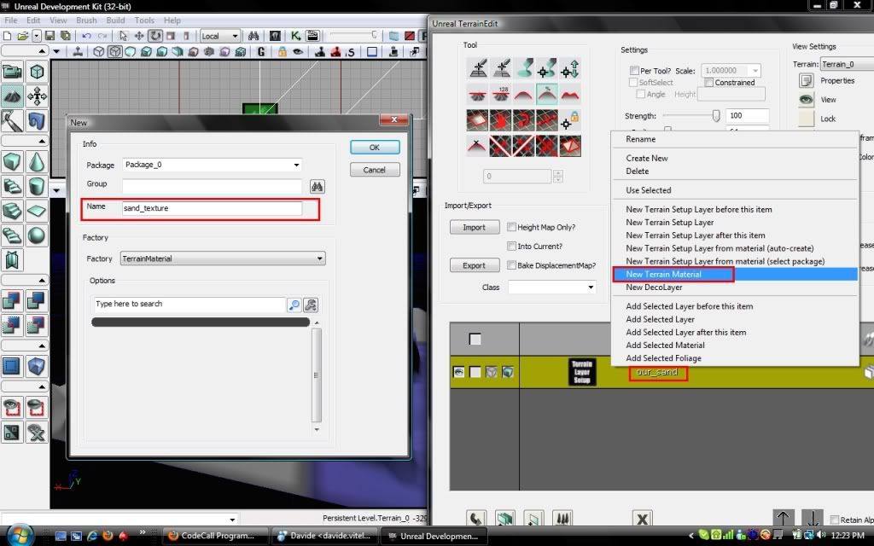Click the Import button

click(475, 227)
